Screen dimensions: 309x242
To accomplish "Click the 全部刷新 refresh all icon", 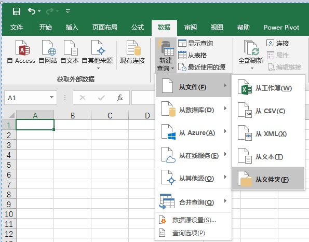I will coord(251,48).
